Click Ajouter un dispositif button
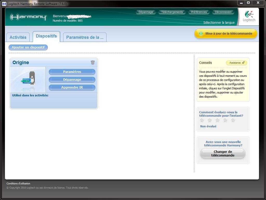This screenshot has width=266, height=200. 28,47
